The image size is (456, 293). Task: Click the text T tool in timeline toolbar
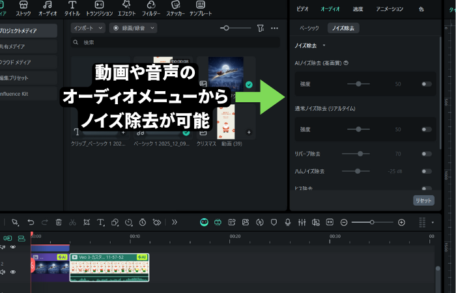pos(100,223)
